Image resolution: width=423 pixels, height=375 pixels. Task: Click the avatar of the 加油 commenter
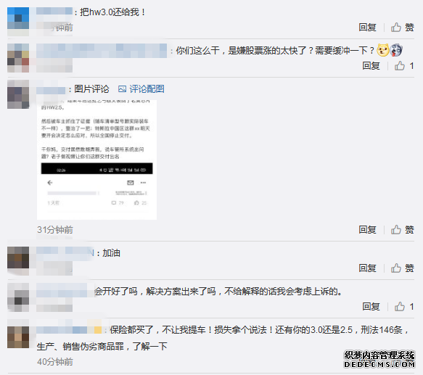pyautogui.click(x=18, y=257)
